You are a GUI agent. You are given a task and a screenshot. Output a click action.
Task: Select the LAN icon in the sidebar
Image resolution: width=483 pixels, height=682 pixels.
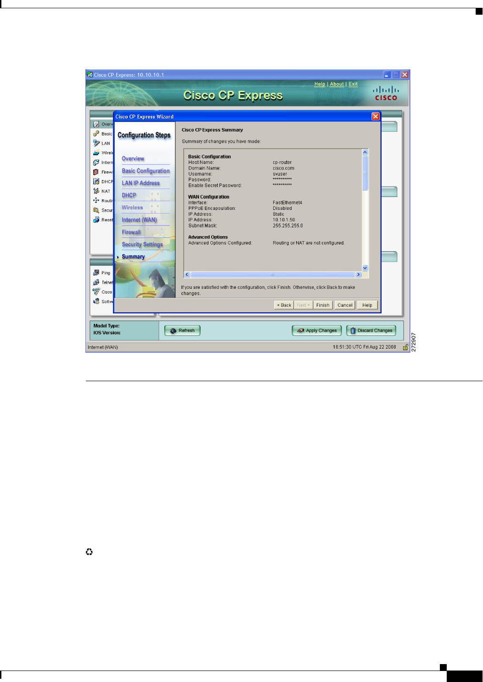coord(96,143)
